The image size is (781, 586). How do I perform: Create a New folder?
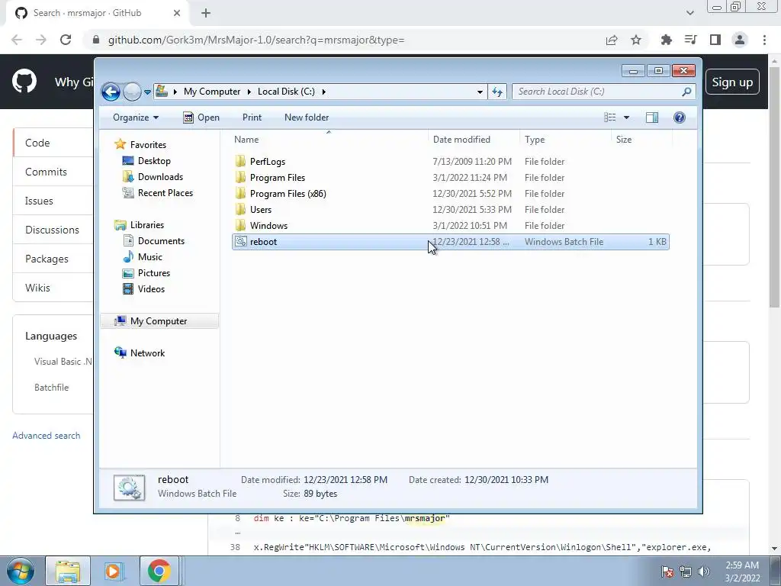pyautogui.click(x=307, y=118)
